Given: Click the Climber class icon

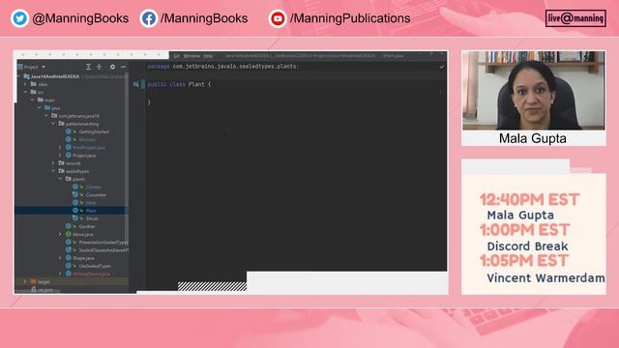Looking at the screenshot, I should 75,187.
